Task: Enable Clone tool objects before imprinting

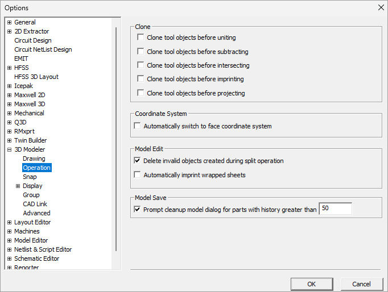Action: (x=141, y=78)
